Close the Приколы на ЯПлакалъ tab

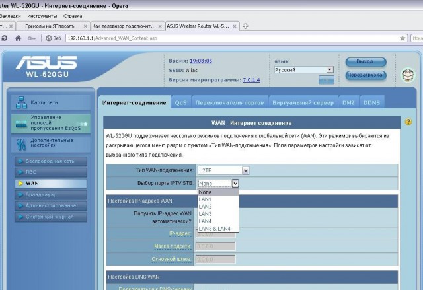(x=85, y=26)
